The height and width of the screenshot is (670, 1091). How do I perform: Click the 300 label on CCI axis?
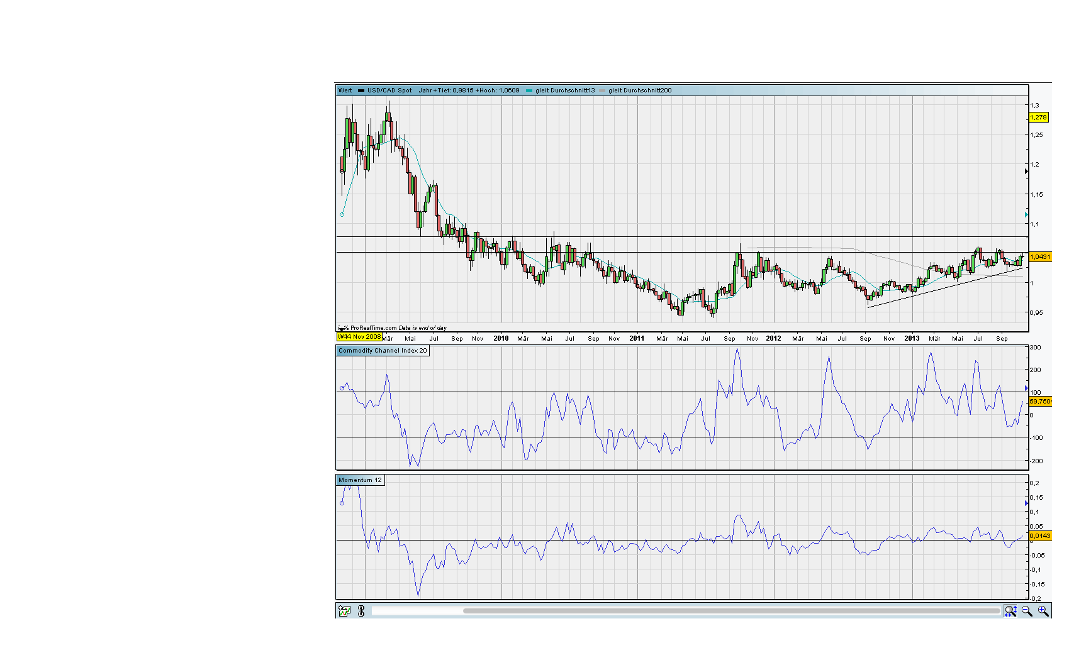(1036, 348)
